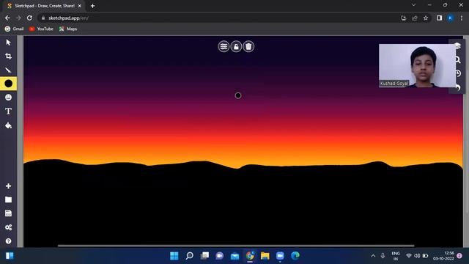Open the History clock icon
The width and height of the screenshot is (469, 264).
pos(458,73)
